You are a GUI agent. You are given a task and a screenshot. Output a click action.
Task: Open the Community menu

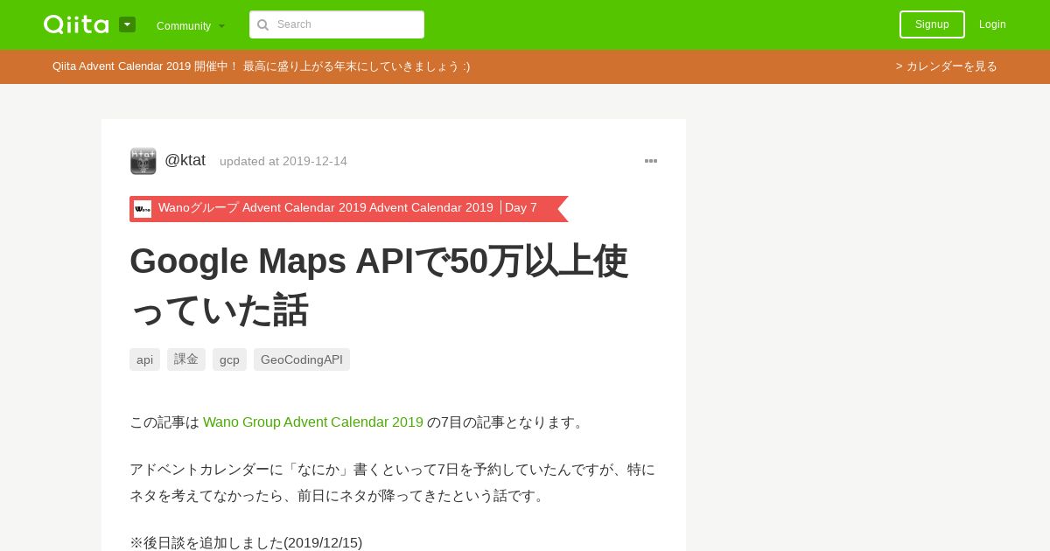pyautogui.click(x=191, y=25)
